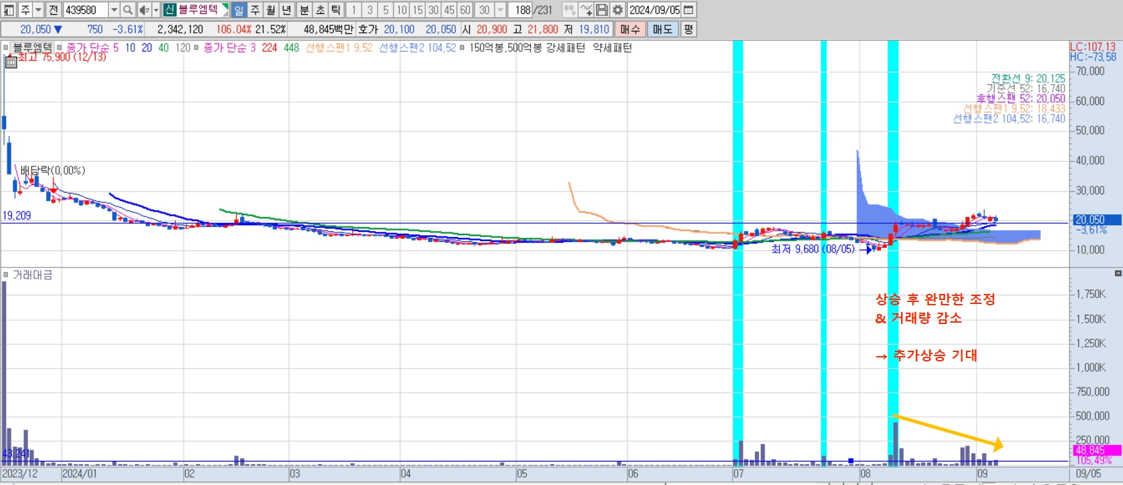
Task: Click the 평 button
Action: 689,29
